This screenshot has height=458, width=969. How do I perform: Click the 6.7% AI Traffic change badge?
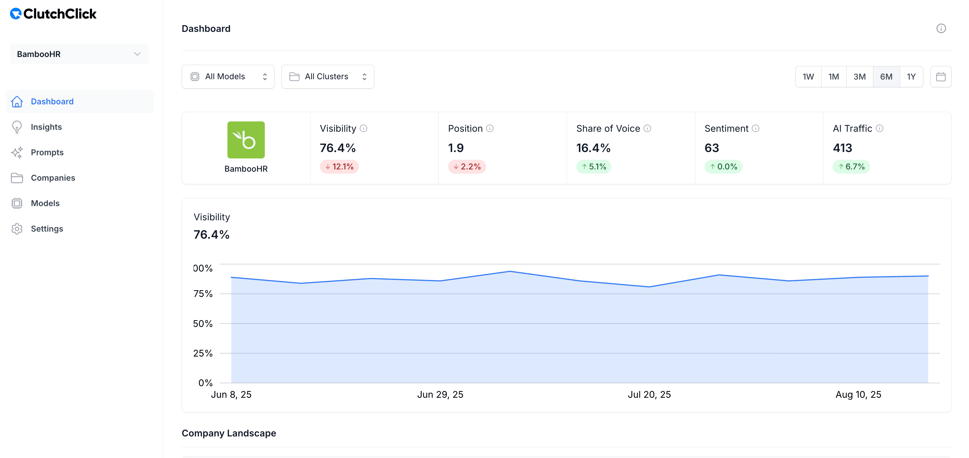(852, 166)
